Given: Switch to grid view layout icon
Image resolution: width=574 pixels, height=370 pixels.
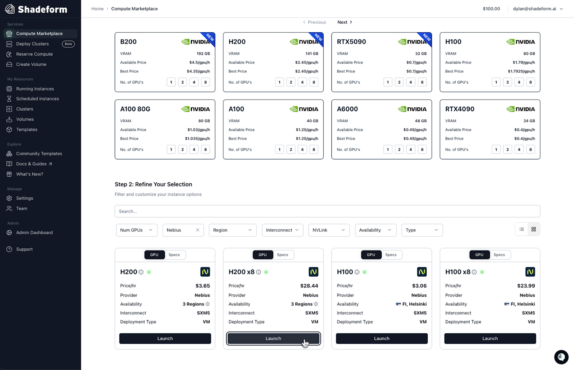Looking at the screenshot, I should [533, 229].
